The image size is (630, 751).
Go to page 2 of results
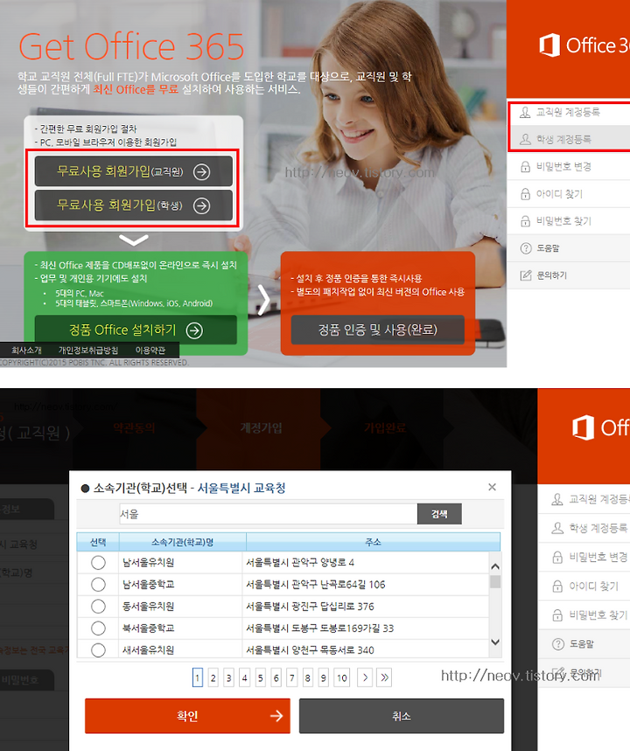(213, 678)
